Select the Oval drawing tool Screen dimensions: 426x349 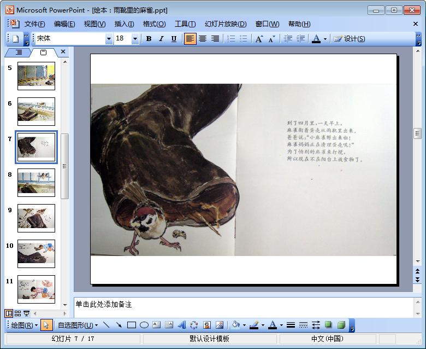(144, 325)
